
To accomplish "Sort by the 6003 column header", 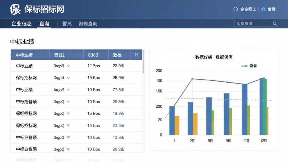I will point(93,55).
